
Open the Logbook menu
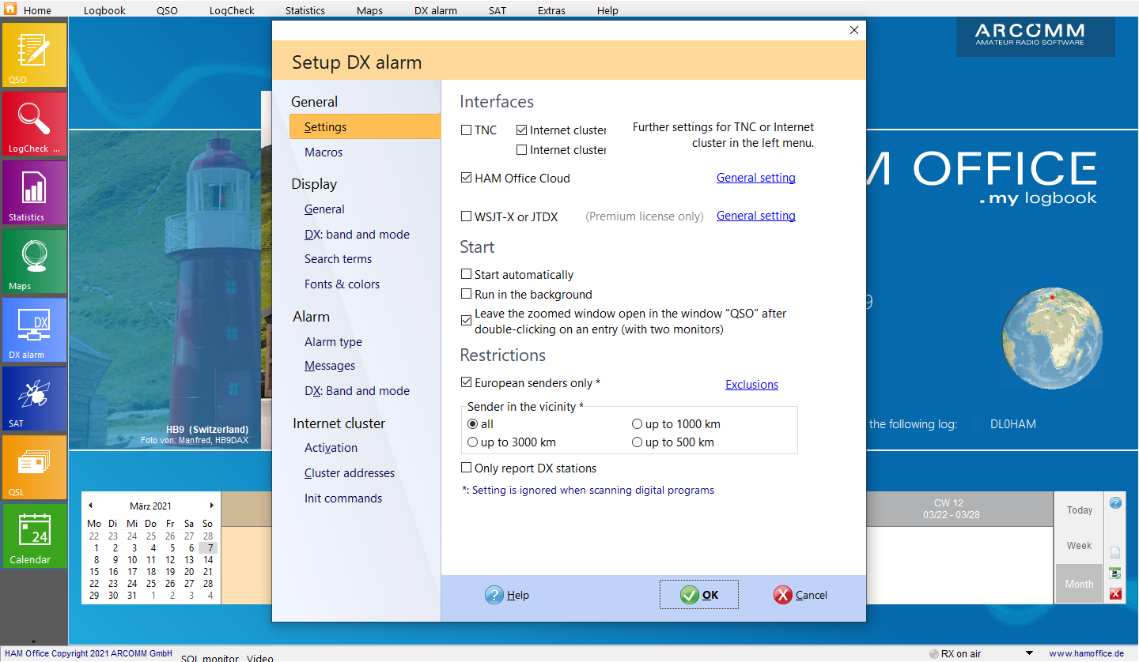click(x=104, y=10)
